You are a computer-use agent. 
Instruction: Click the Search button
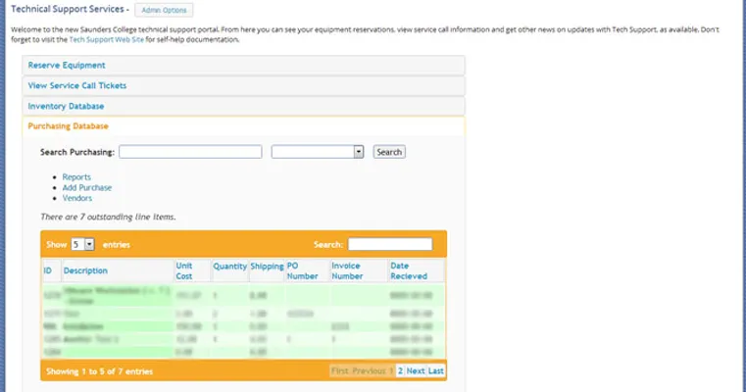coord(389,152)
